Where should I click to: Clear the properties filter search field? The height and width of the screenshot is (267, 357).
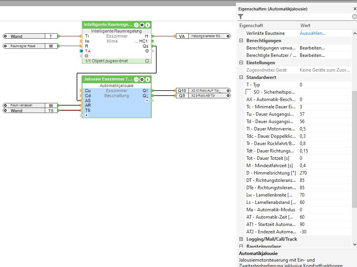[x=354, y=17]
